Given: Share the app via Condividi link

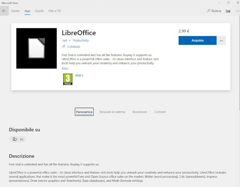Looking at the screenshot, I should click(74, 46).
